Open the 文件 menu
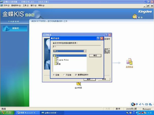 pos(7,6)
